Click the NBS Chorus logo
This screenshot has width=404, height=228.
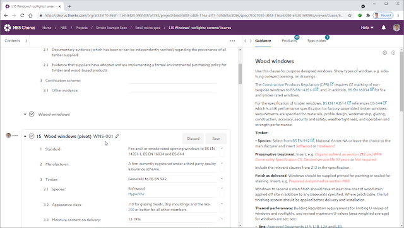coord(20,28)
